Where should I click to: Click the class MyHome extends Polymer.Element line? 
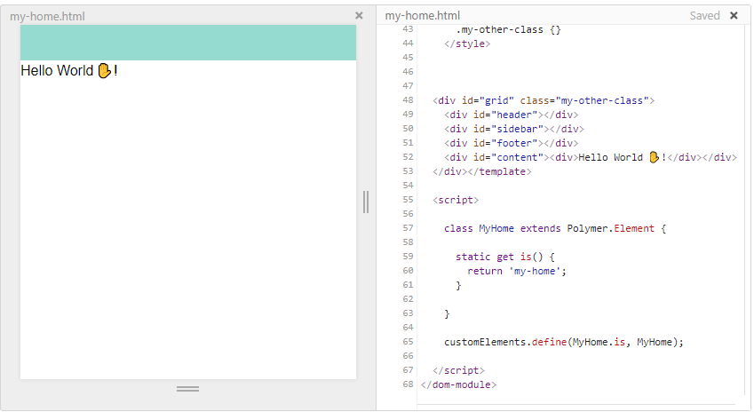[555, 228]
